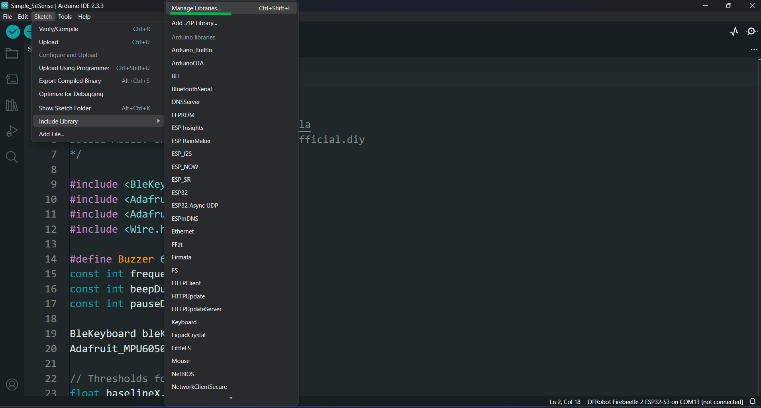Image resolution: width=761 pixels, height=408 pixels.
Task: Select Show Sketch Folder
Action: 98,108
